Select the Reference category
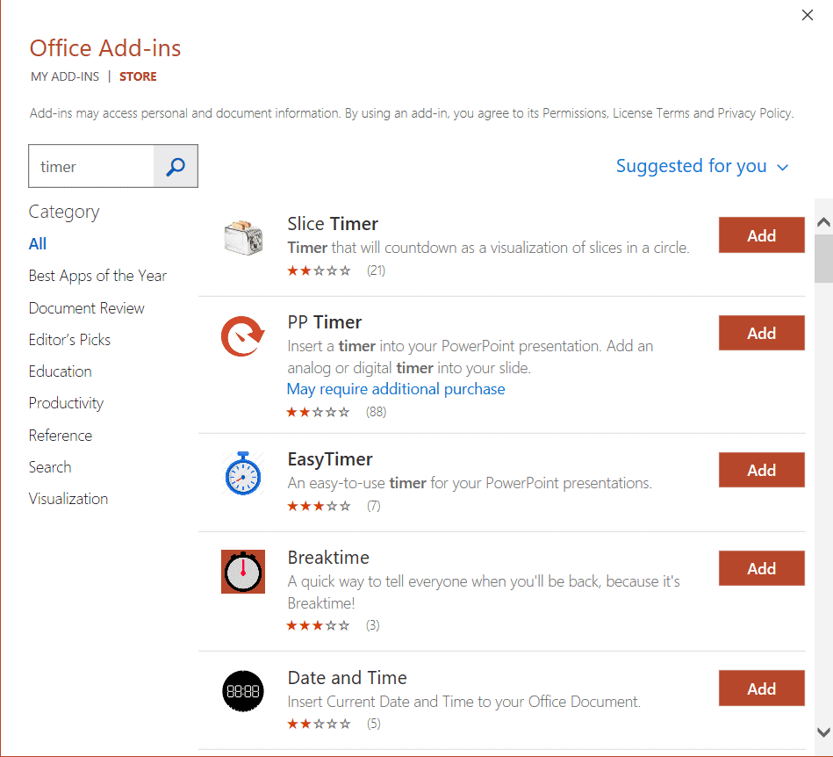The height and width of the screenshot is (757, 833). tap(61, 436)
